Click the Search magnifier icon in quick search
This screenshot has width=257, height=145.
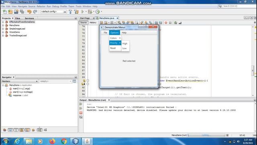220,6
